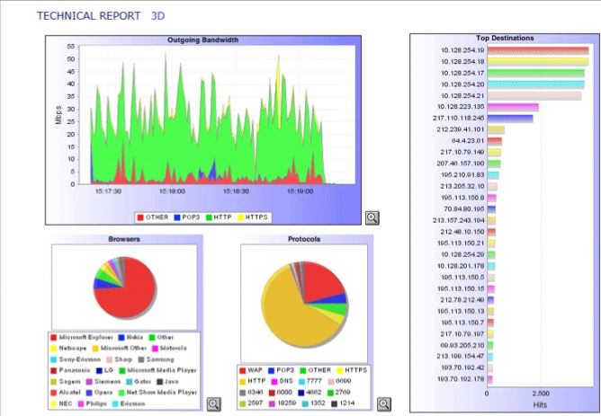Enlarge the Protocols pie chart via magnifier
601x416 pixels.
click(384, 403)
